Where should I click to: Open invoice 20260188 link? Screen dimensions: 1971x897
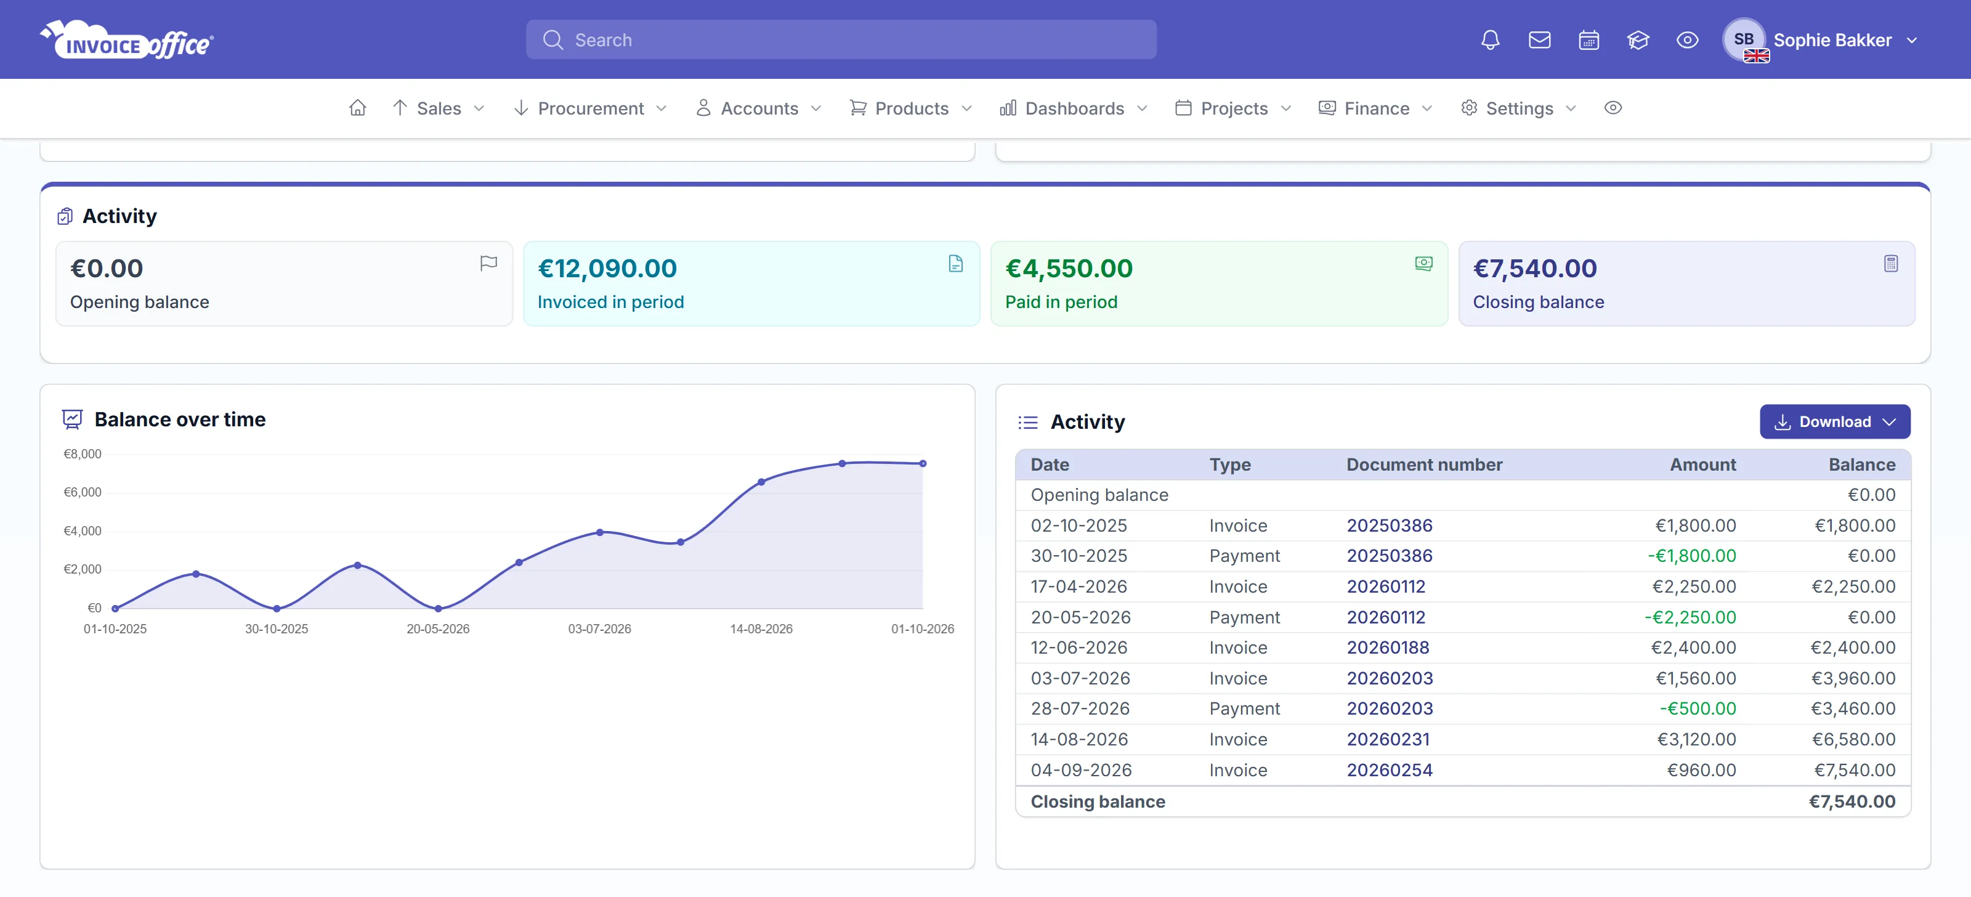[1388, 648]
